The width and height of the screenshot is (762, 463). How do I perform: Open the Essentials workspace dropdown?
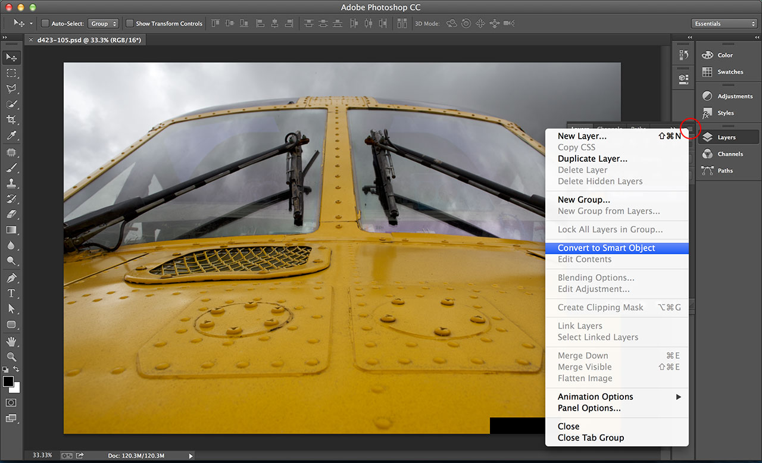(x=724, y=24)
